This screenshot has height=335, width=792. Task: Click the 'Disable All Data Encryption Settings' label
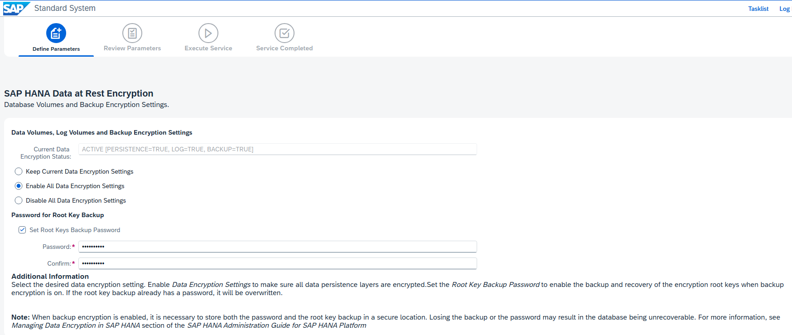point(76,200)
